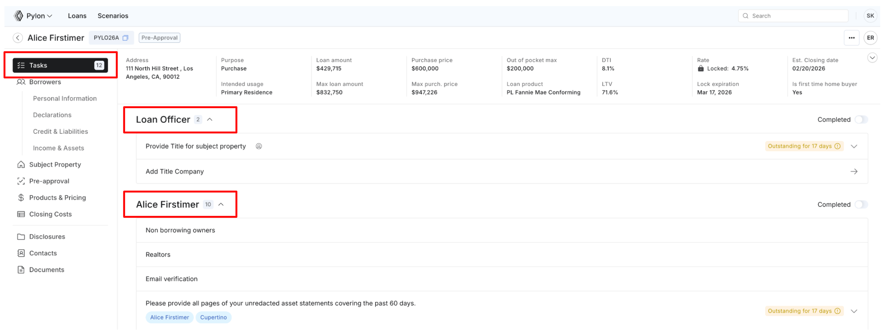Open the Non borrowing owners task
The width and height of the screenshot is (882, 331).
pos(502,230)
